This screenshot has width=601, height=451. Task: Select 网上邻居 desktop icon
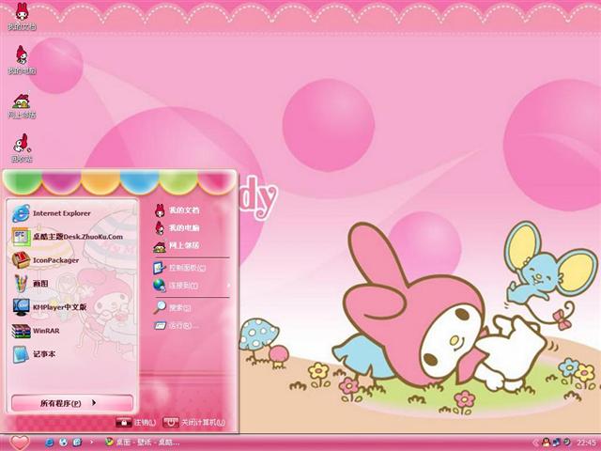(x=22, y=103)
